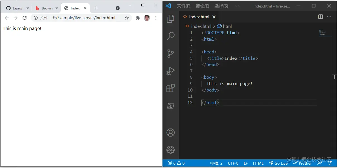337x168 pixels.
Task: Click the feedback icon in status bar
Action: (x=319, y=163)
